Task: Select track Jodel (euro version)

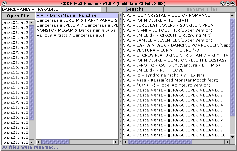Action: click(176, 85)
